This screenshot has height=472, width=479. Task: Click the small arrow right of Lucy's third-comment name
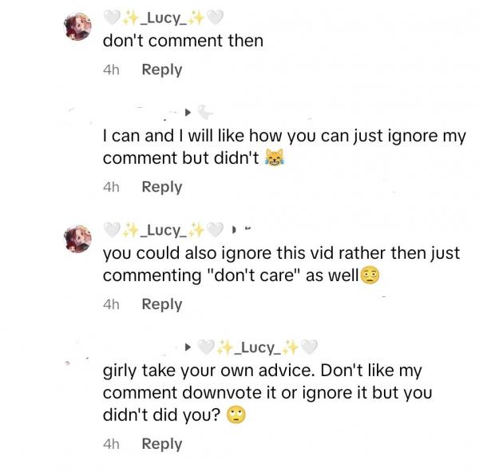click(x=233, y=230)
